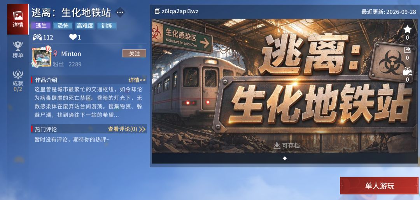
Task: Select the 恐怖 tag
Action: point(63,26)
